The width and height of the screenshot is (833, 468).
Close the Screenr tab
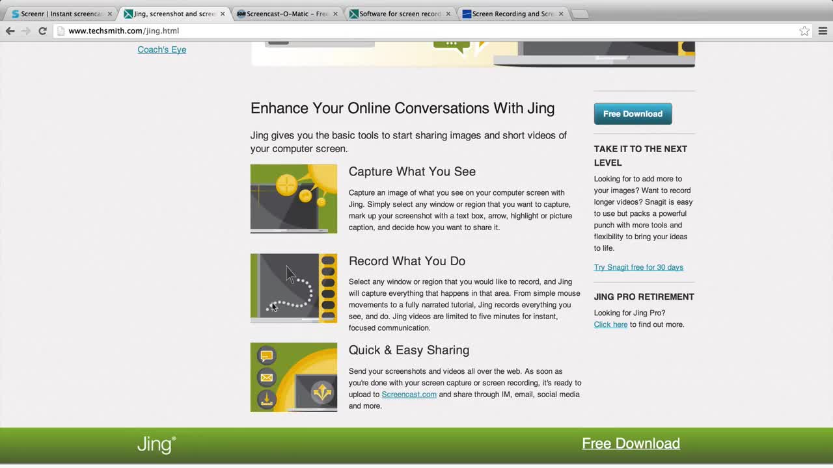pos(109,14)
